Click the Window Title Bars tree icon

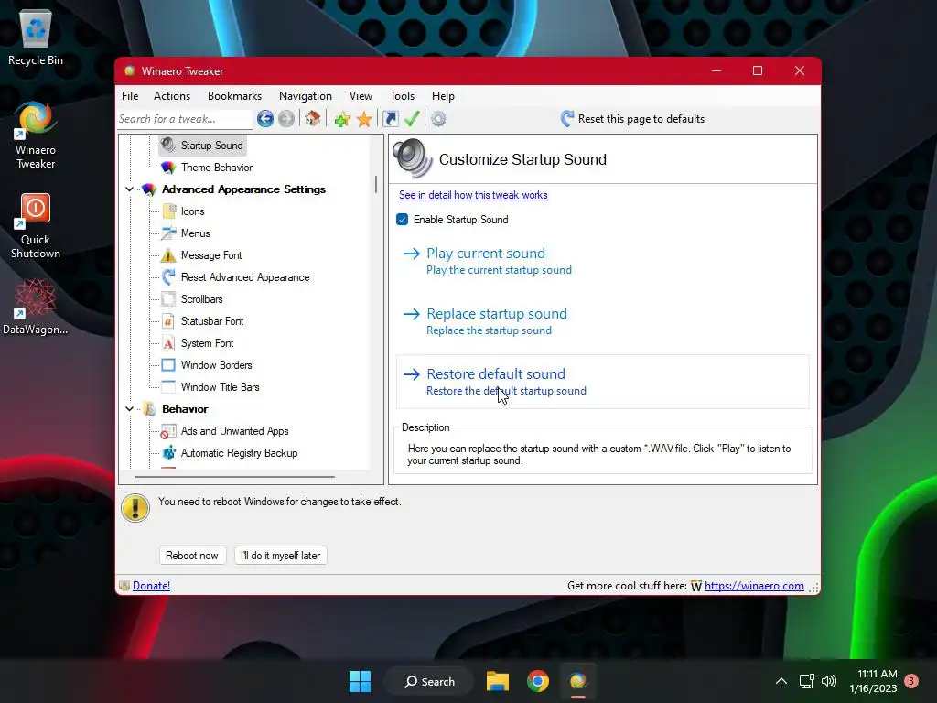click(x=168, y=387)
